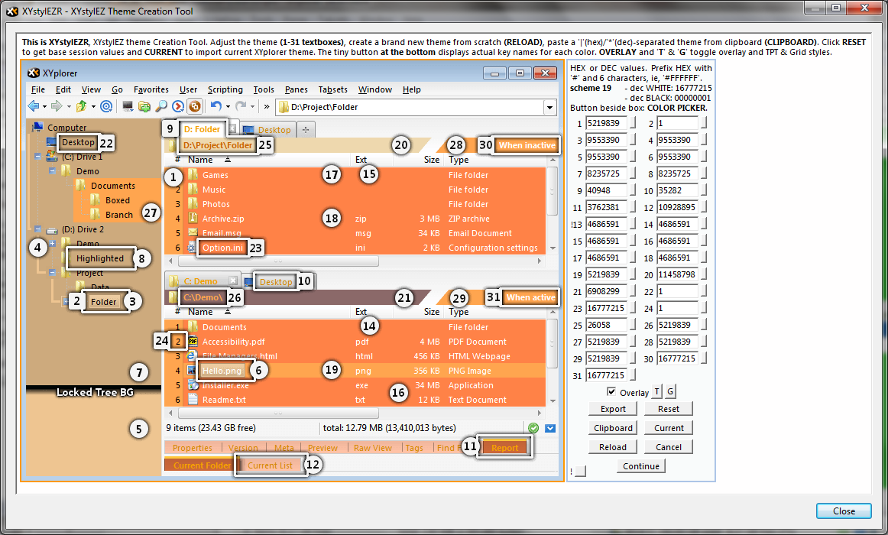Click the Export button
Screen dimensions: 888x535
point(613,409)
